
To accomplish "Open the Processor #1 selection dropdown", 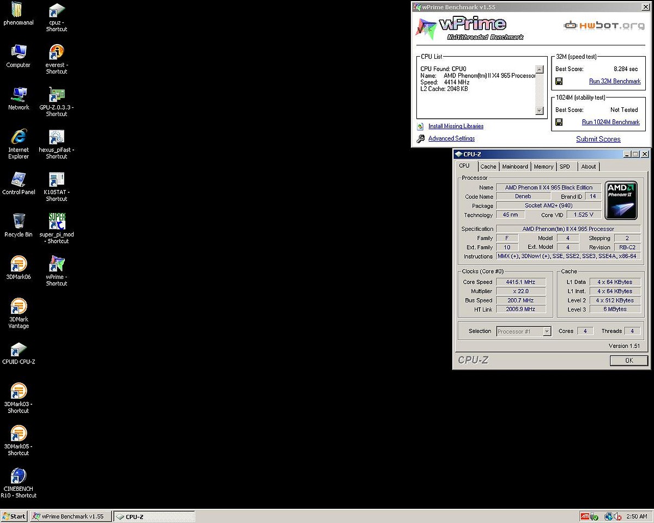I will click(547, 331).
